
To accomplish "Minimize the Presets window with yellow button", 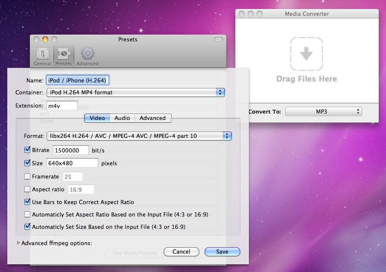I will [x=45, y=39].
